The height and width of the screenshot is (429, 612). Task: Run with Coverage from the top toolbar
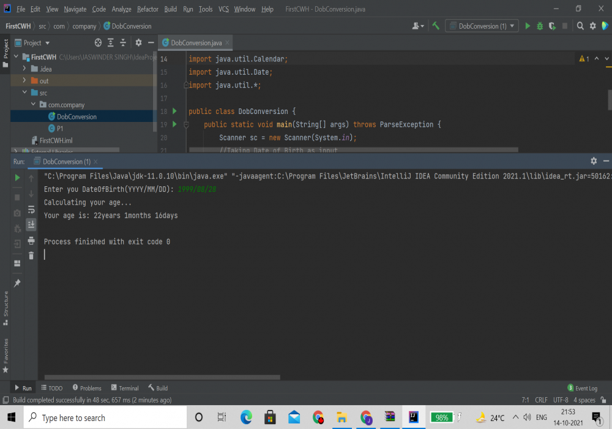(x=552, y=26)
